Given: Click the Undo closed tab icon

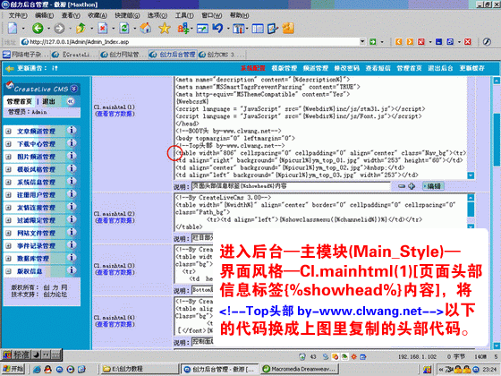Looking at the screenshot, I should [x=218, y=29].
